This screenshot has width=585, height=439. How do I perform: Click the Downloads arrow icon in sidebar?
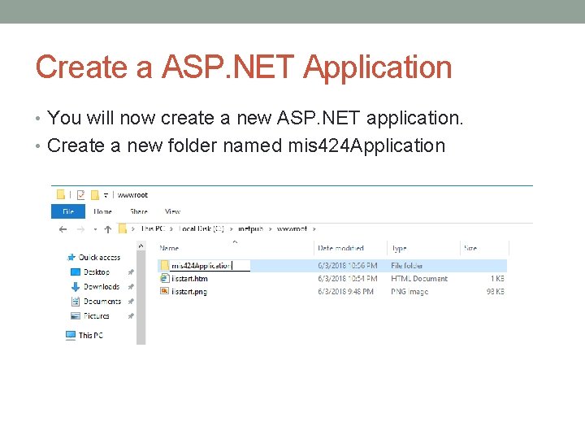[76, 287]
